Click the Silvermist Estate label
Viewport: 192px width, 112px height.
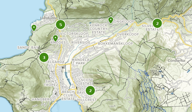point(152,28)
